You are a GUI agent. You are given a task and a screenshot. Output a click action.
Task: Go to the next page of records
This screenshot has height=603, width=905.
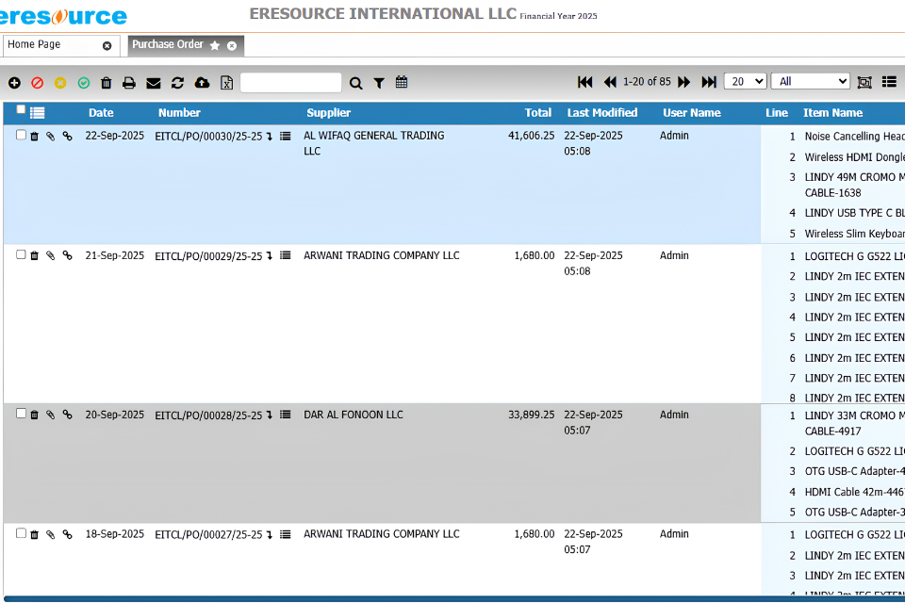pos(684,82)
